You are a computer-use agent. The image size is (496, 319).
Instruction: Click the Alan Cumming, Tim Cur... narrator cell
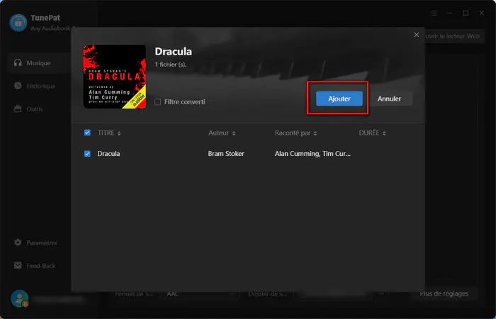(x=312, y=154)
